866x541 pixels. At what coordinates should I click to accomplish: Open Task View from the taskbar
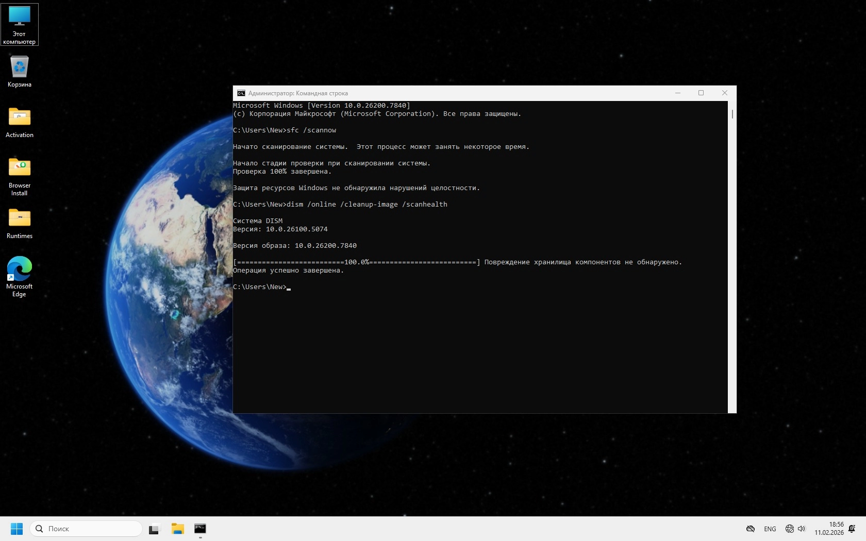coord(154,529)
